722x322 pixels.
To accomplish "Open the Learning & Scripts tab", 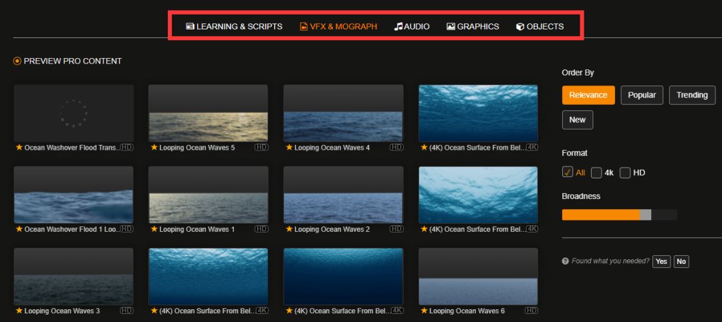I will 234,26.
